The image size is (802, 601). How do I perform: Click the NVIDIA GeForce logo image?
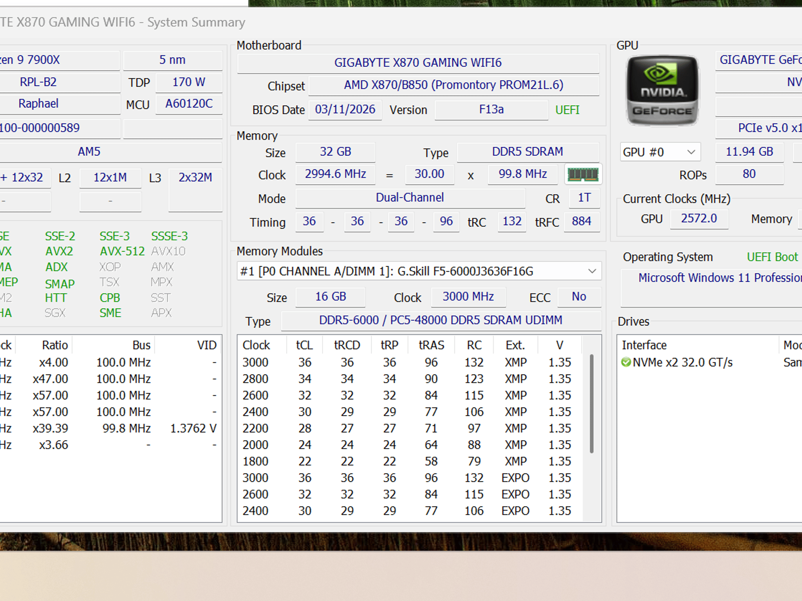662,90
